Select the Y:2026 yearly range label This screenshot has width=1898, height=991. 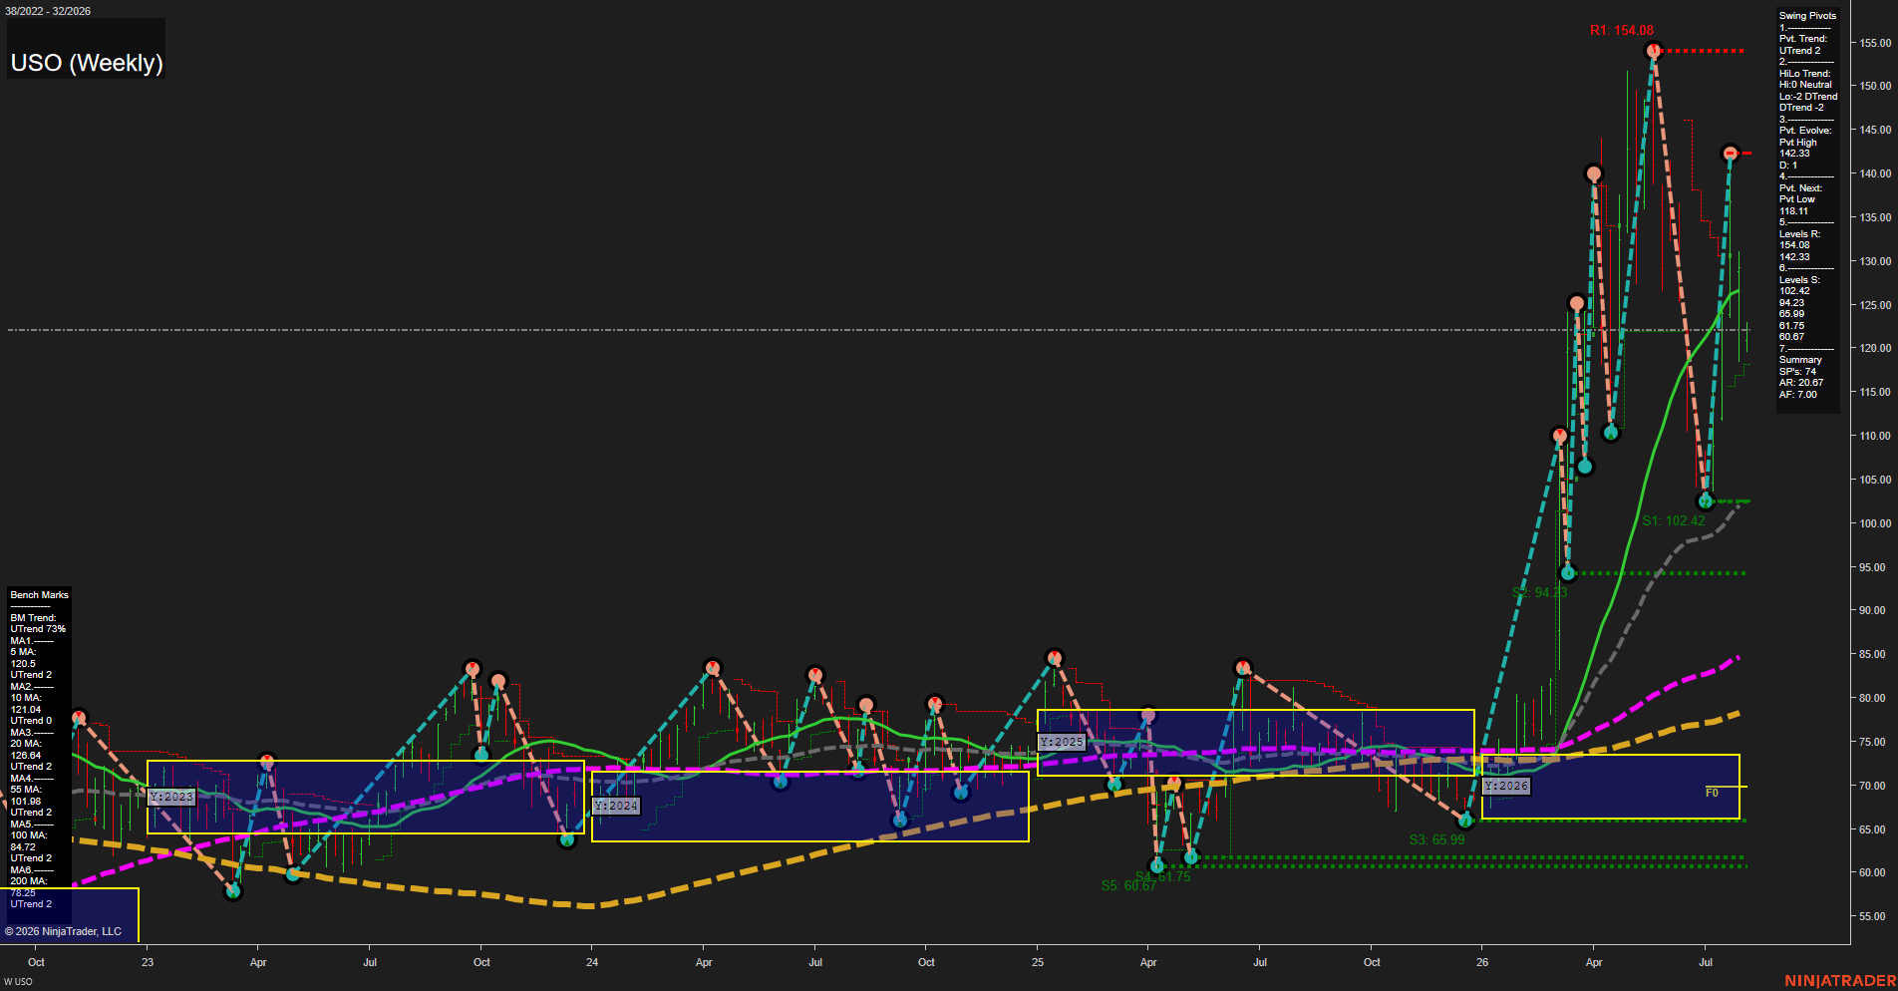click(1506, 786)
